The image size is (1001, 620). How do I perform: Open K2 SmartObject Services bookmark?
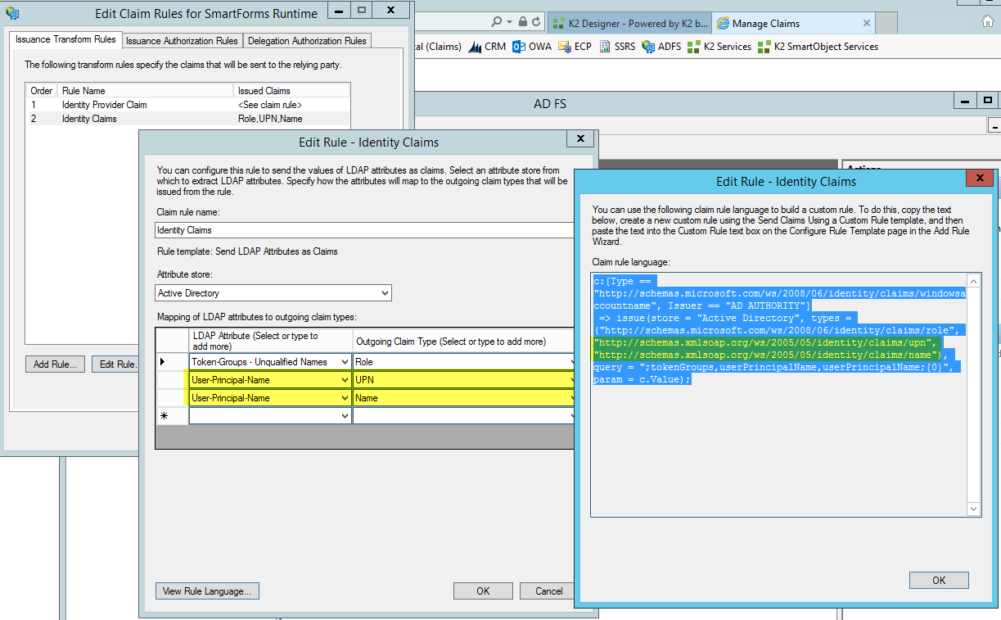tap(818, 47)
